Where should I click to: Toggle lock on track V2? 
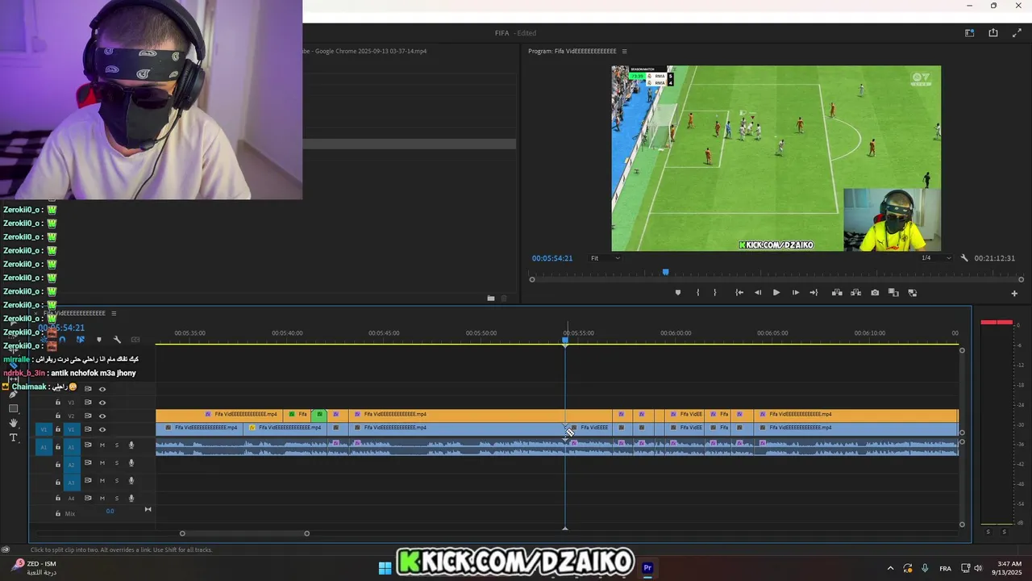click(57, 416)
